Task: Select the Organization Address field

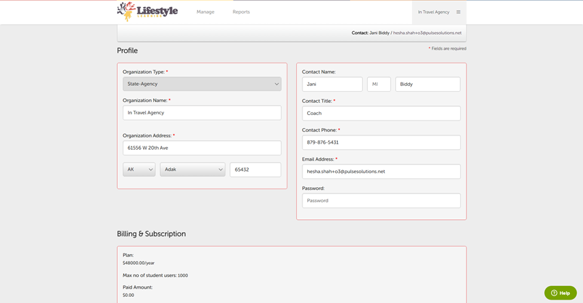Action: (202, 148)
